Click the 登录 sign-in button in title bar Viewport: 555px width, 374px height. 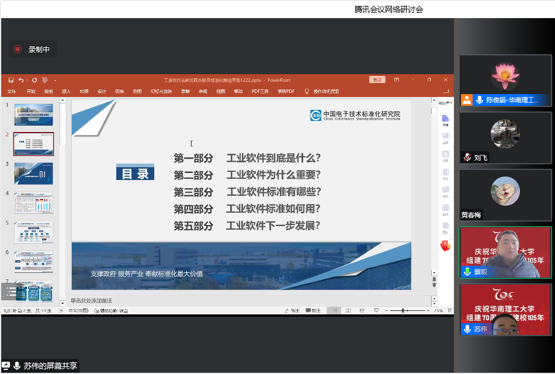click(x=377, y=80)
